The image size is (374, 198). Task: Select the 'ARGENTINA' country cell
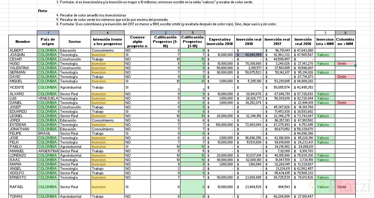click(48, 151)
